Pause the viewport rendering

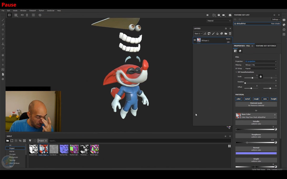[x=207, y=15]
